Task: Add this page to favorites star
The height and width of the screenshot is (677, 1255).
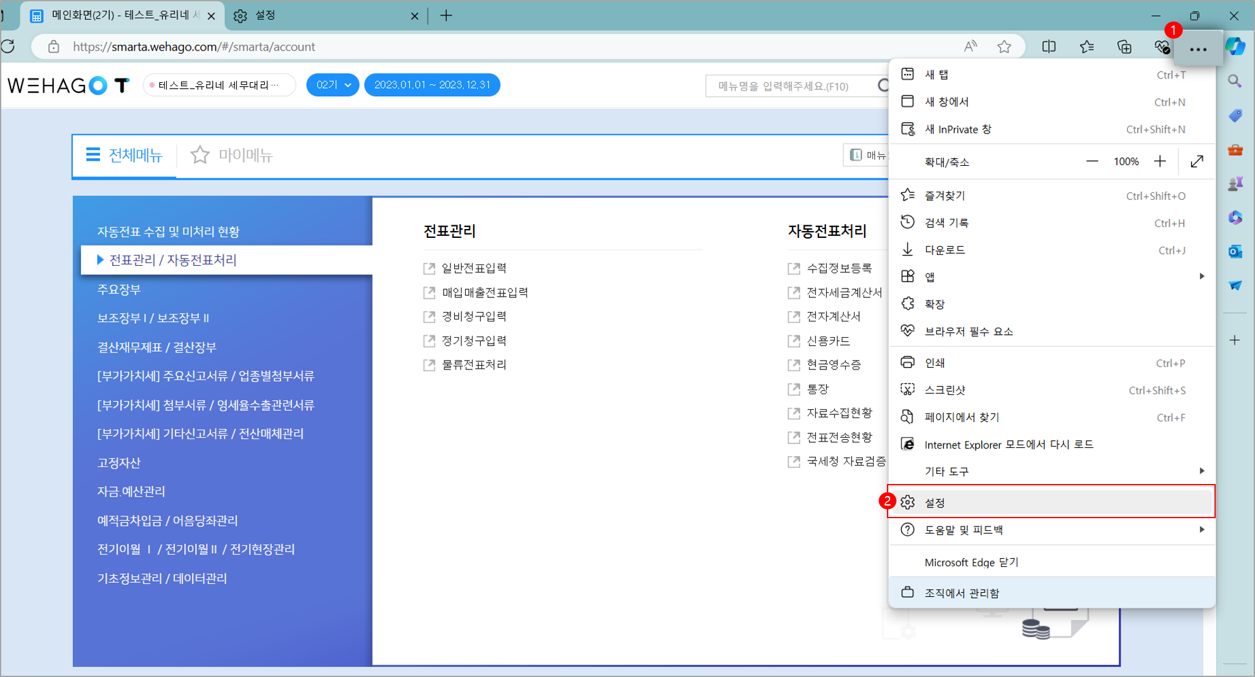Action: coord(1004,47)
